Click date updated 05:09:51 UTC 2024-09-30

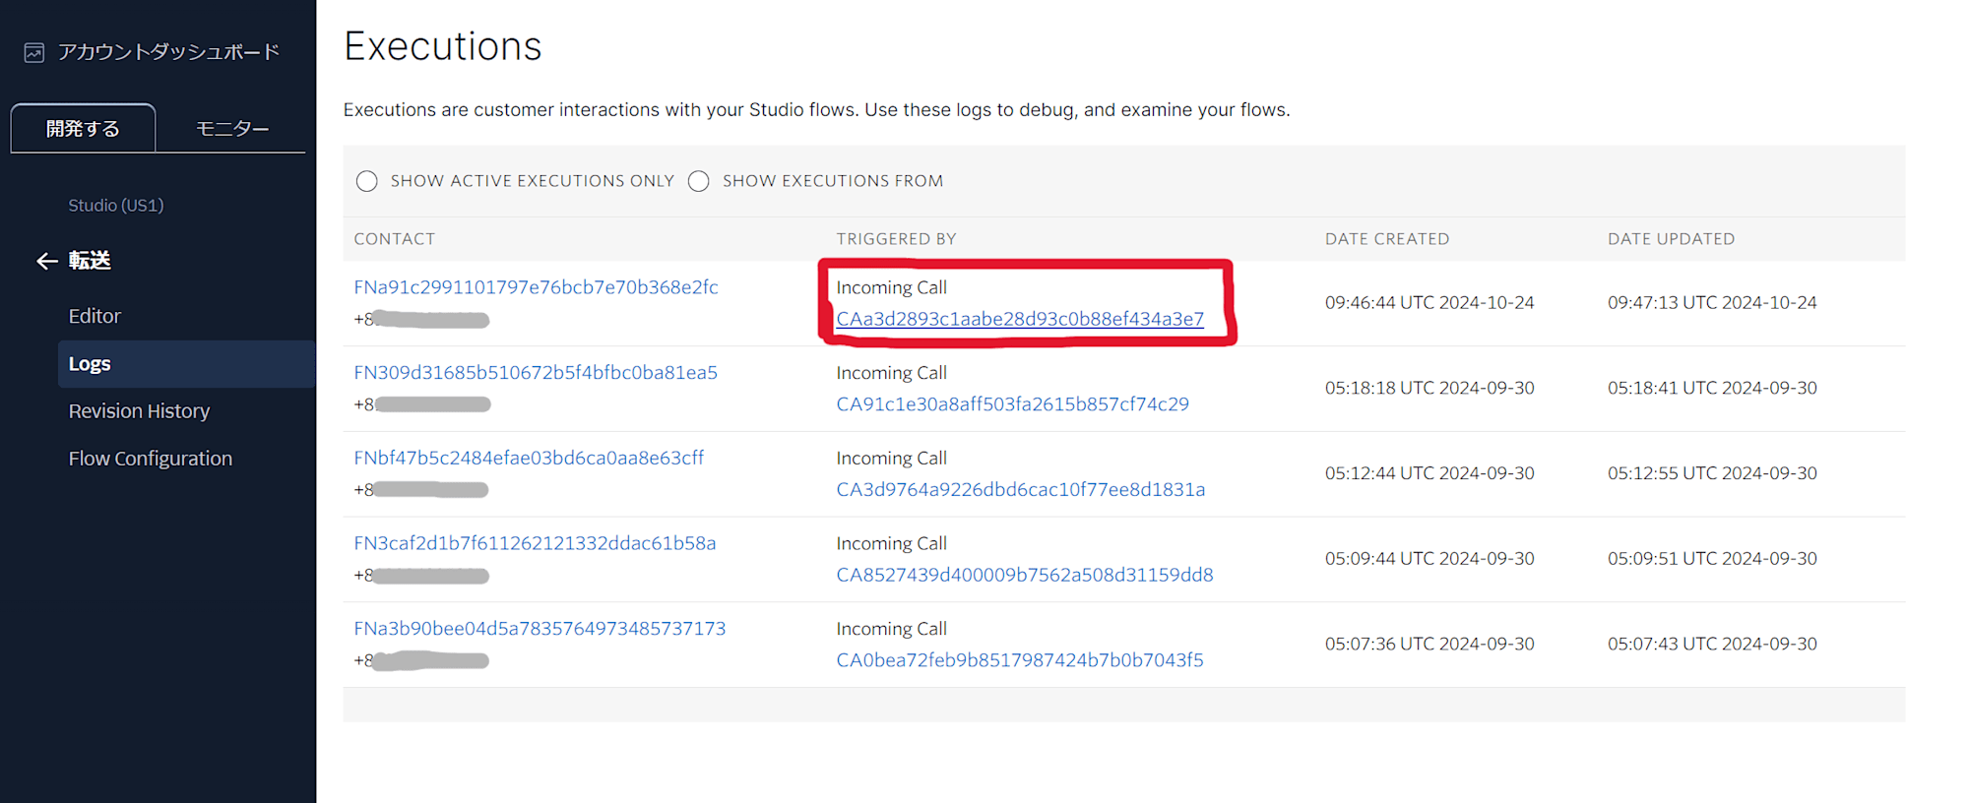click(1712, 559)
